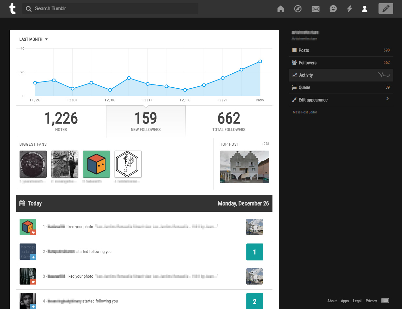Open the Messaging smiley icon
Image resolution: width=402 pixels, height=309 pixels.
coord(333,9)
